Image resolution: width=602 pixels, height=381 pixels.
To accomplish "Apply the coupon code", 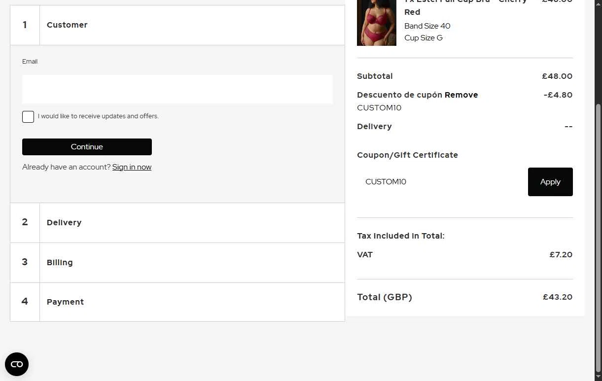I will pos(550,182).
